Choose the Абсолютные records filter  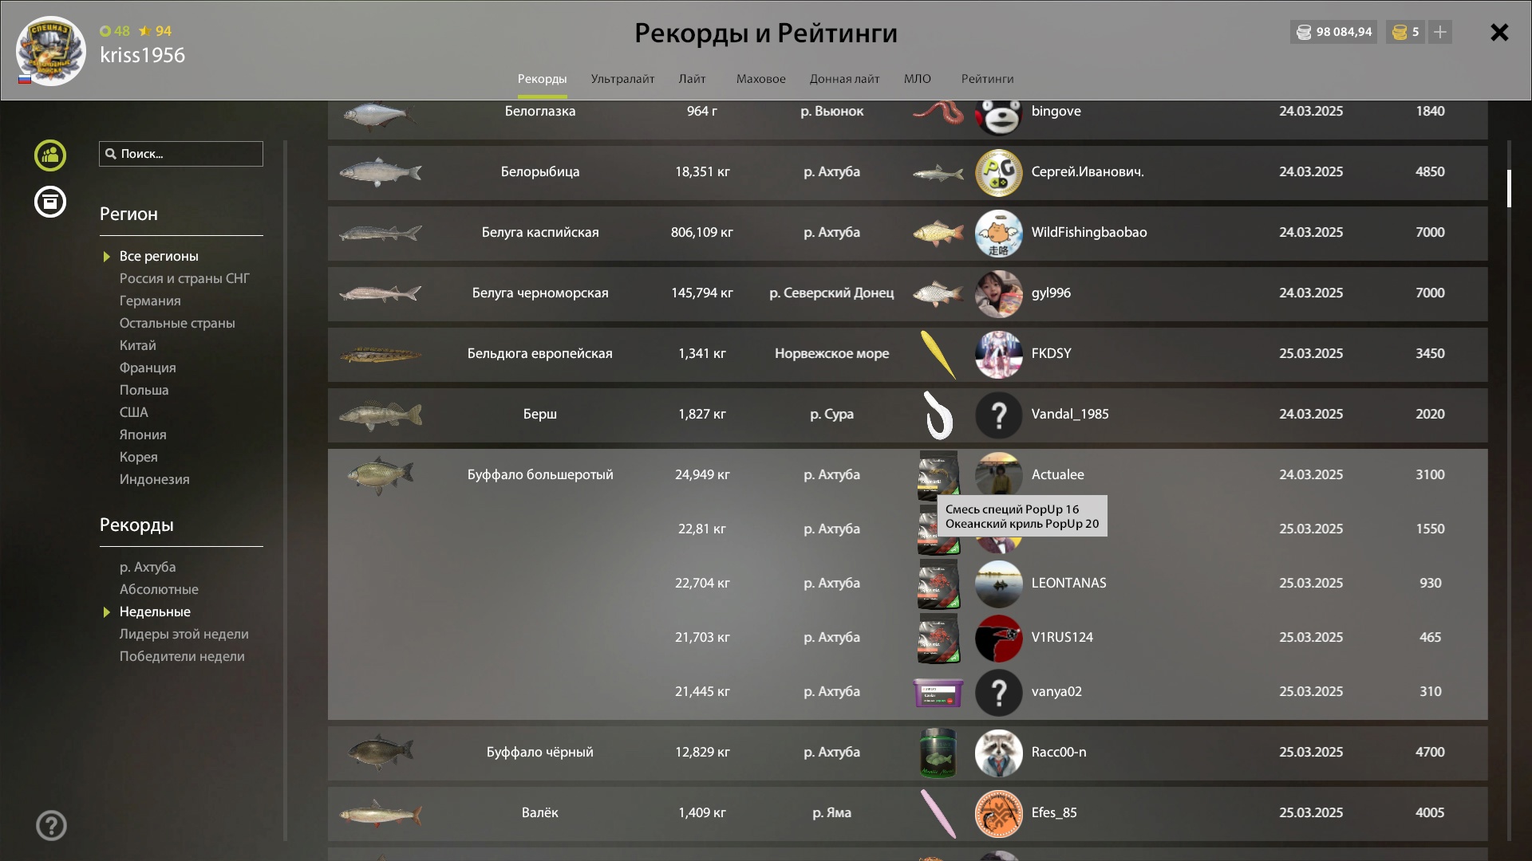(159, 589)
